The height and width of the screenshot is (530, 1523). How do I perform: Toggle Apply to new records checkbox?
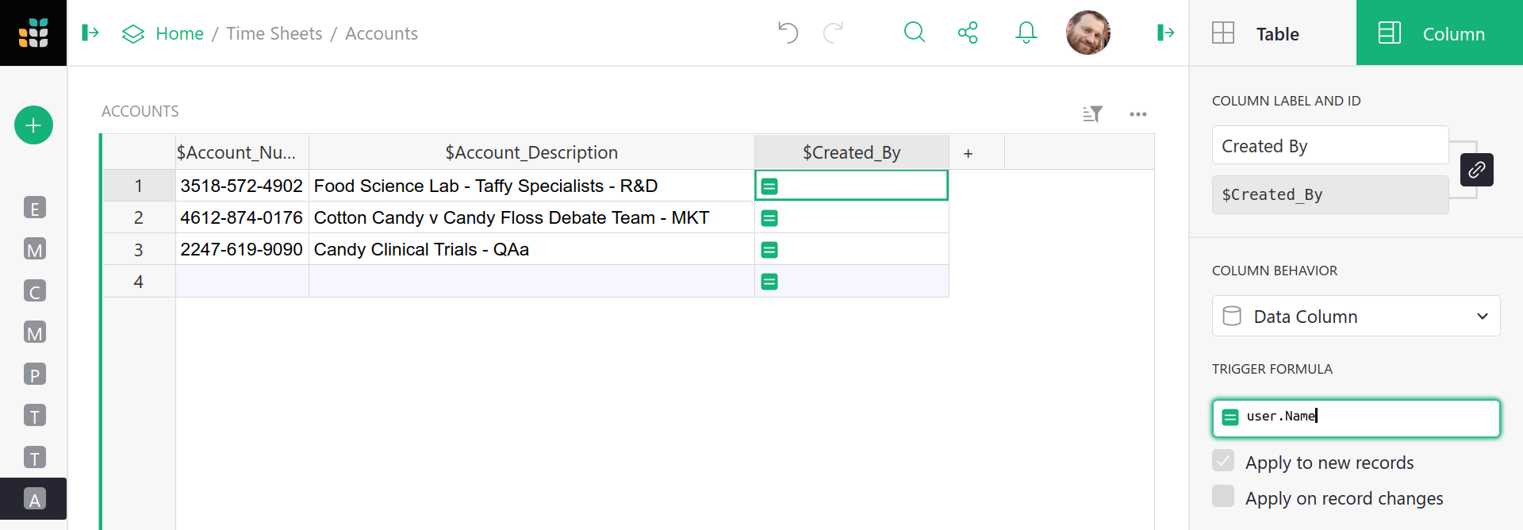click(1223, 461)
